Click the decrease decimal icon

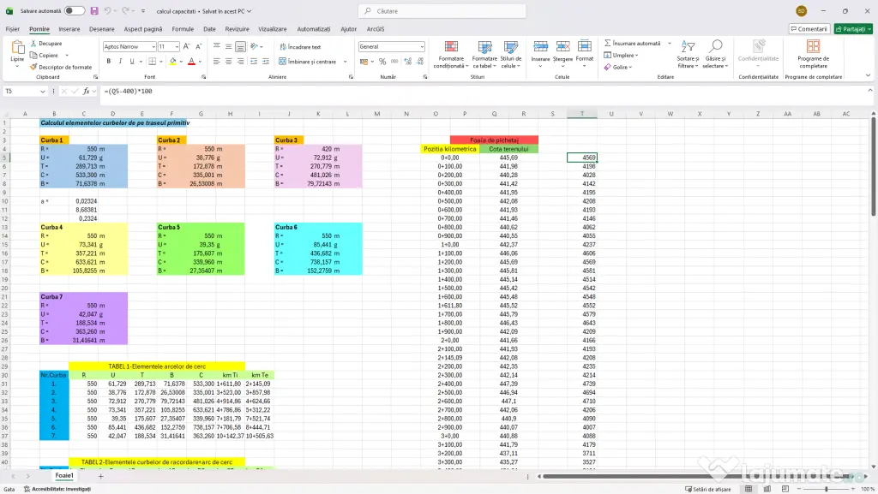[420, 62]
